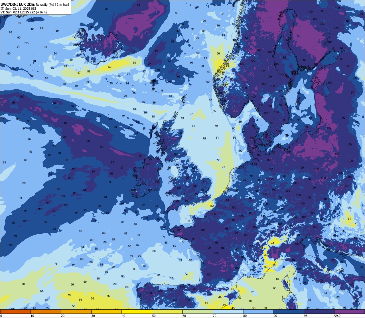
Task: Click the VT: Sun. 02.11.2025 22Z line
Action: click(x=23, y=13)
